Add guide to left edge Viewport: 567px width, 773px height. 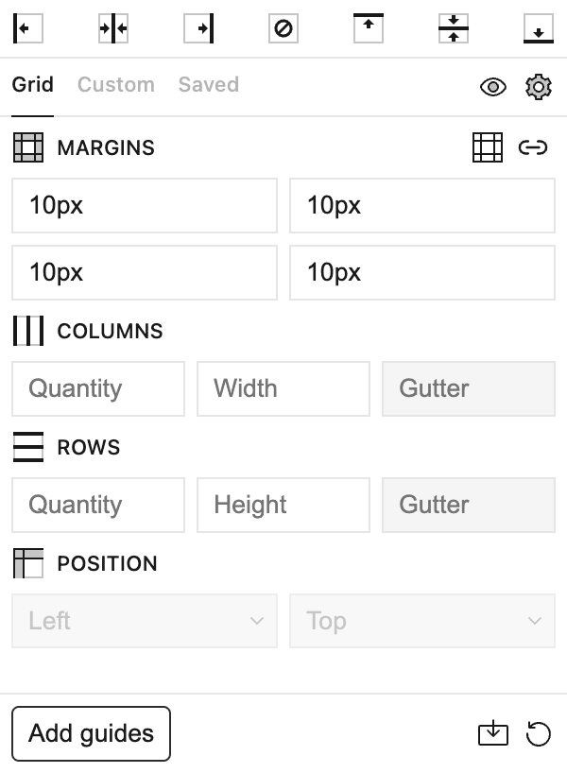point(28,28)
